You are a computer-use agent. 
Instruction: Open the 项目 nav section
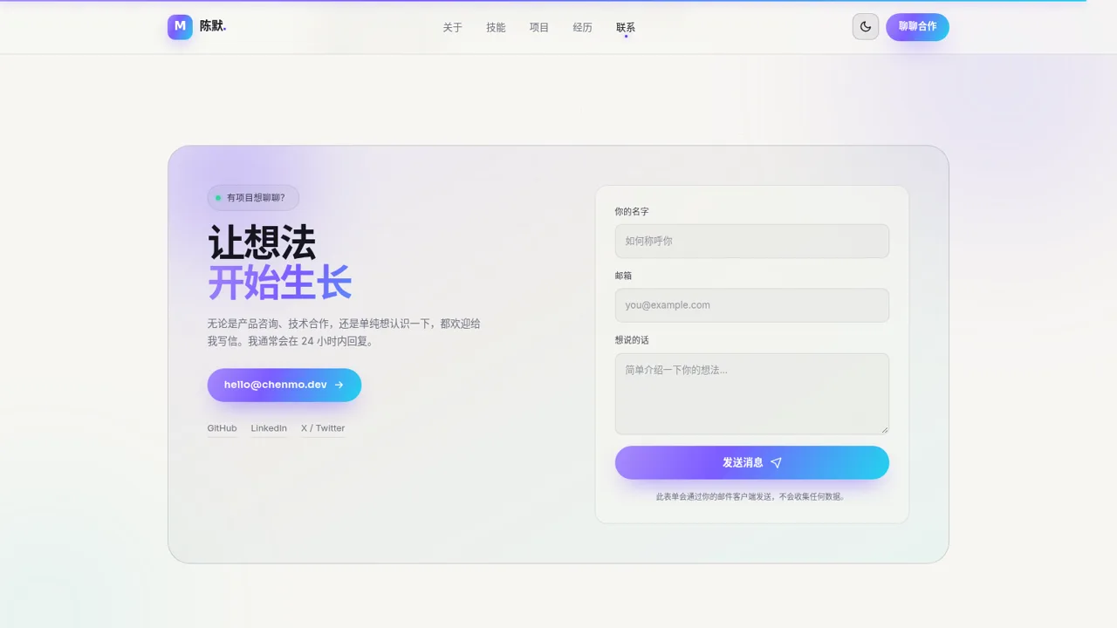pyautogui.click(x=539, y=28)
